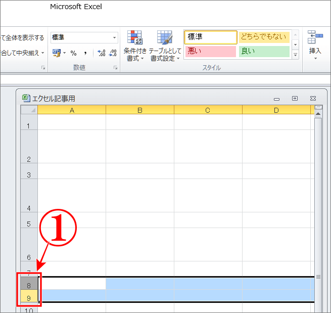Click merge and center 中央揃え button
The image size is (331, 313).
(x=20, y=53)
